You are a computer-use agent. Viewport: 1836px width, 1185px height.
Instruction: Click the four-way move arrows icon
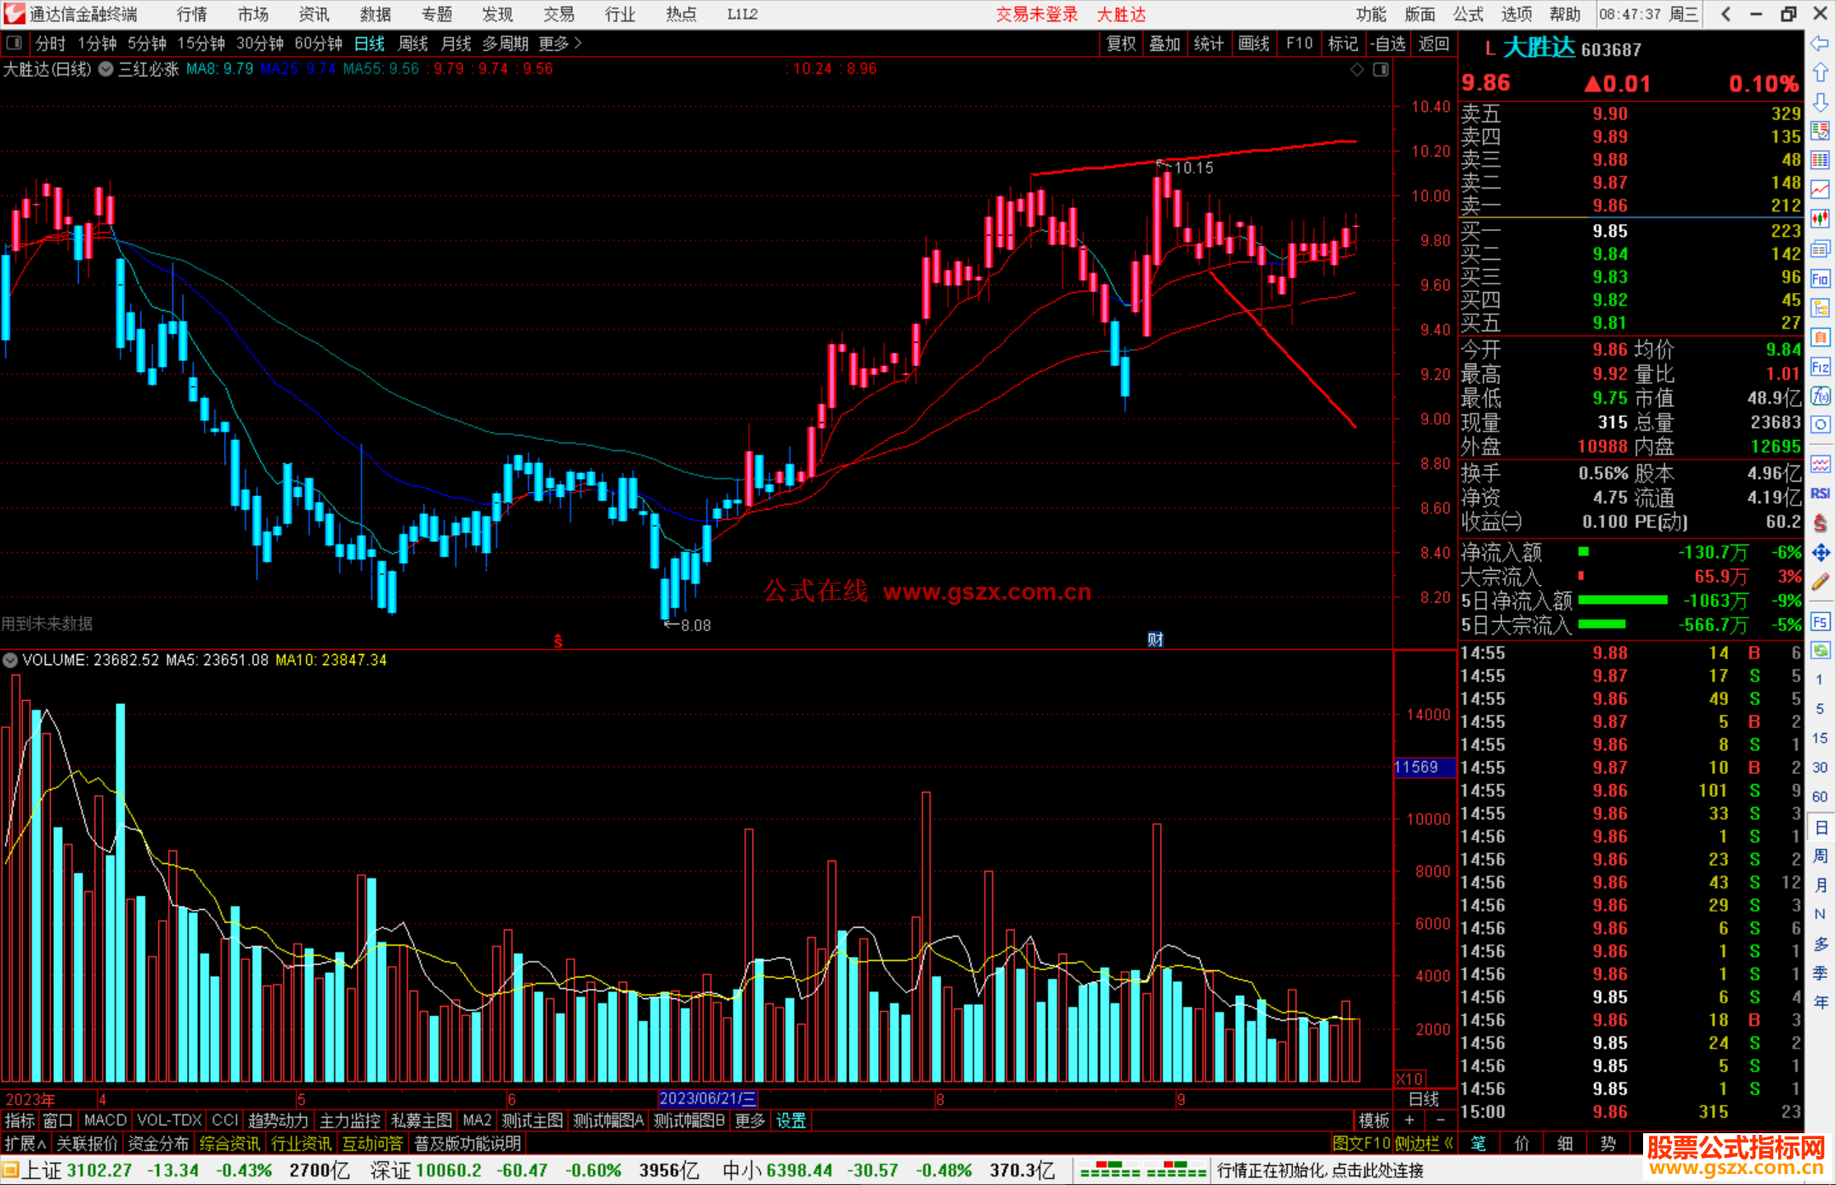(x=1820, y=553)
